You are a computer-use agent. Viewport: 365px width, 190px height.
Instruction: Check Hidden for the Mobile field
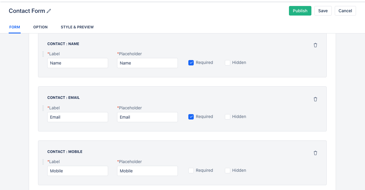[x=228, y=171]
